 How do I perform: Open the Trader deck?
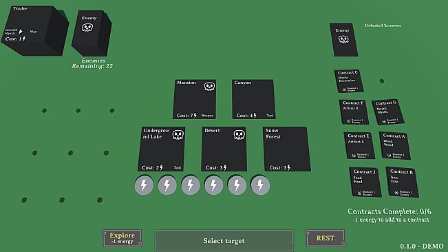tap(34, 31)
